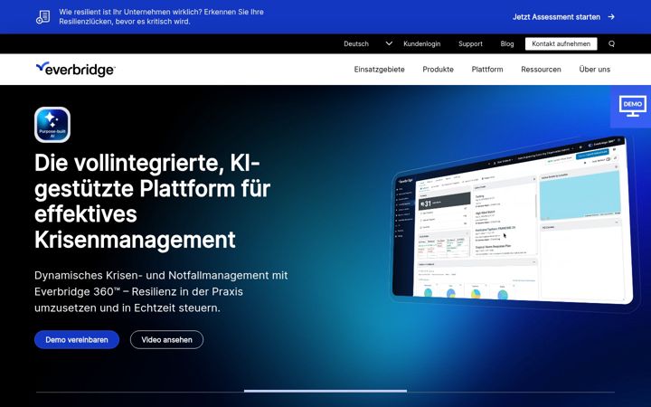Click the Purpose-built AI badge
The width and height of the screenshot is (651, 407).
(52, 125)
